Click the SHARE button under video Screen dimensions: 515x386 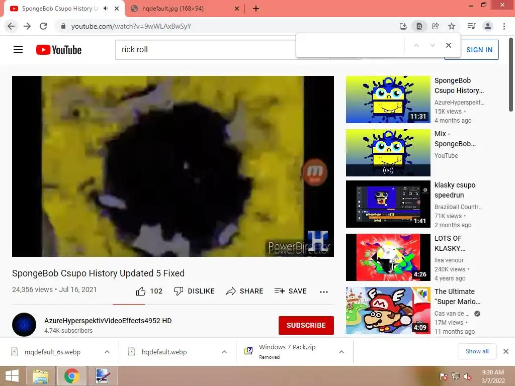(245, 291)
